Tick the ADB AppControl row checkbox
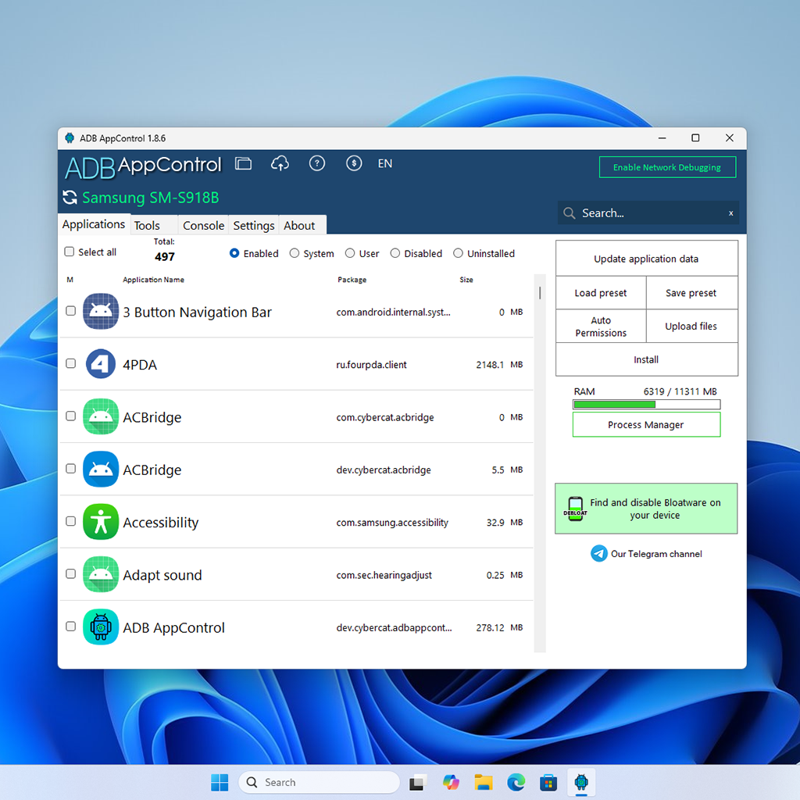The height and width of the screenshot is (800, 800). pos(71,626)
